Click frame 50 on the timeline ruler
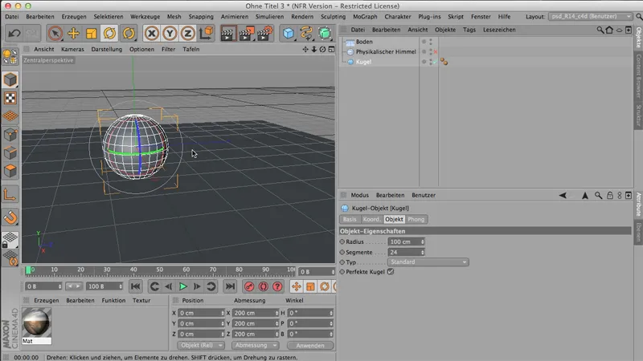Viewport: 643px width, 361px height. (x=159, y=270)
